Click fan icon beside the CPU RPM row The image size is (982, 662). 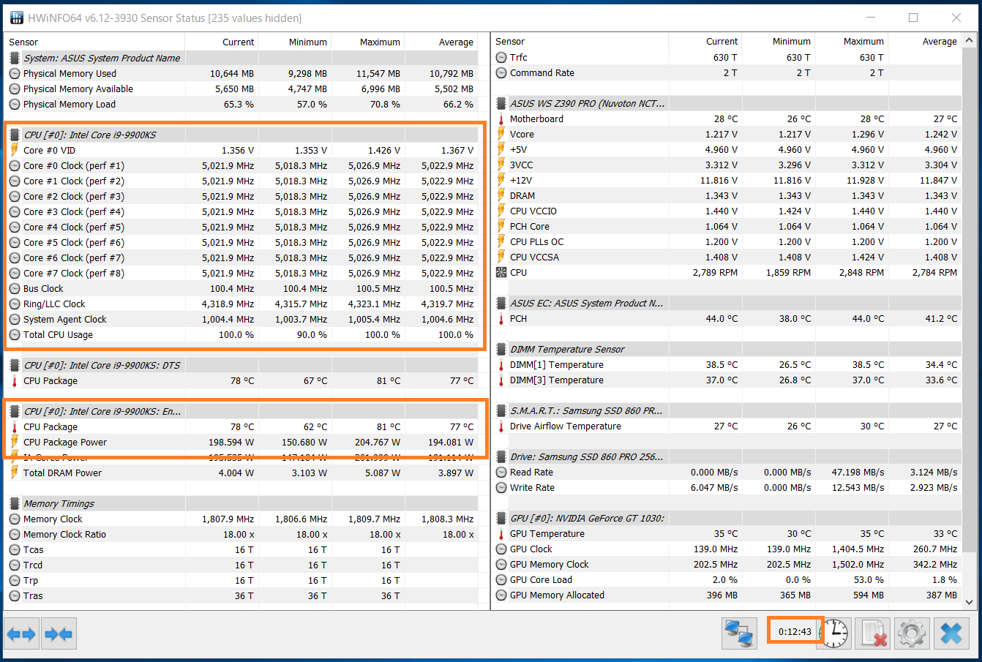tap(501, 272)
